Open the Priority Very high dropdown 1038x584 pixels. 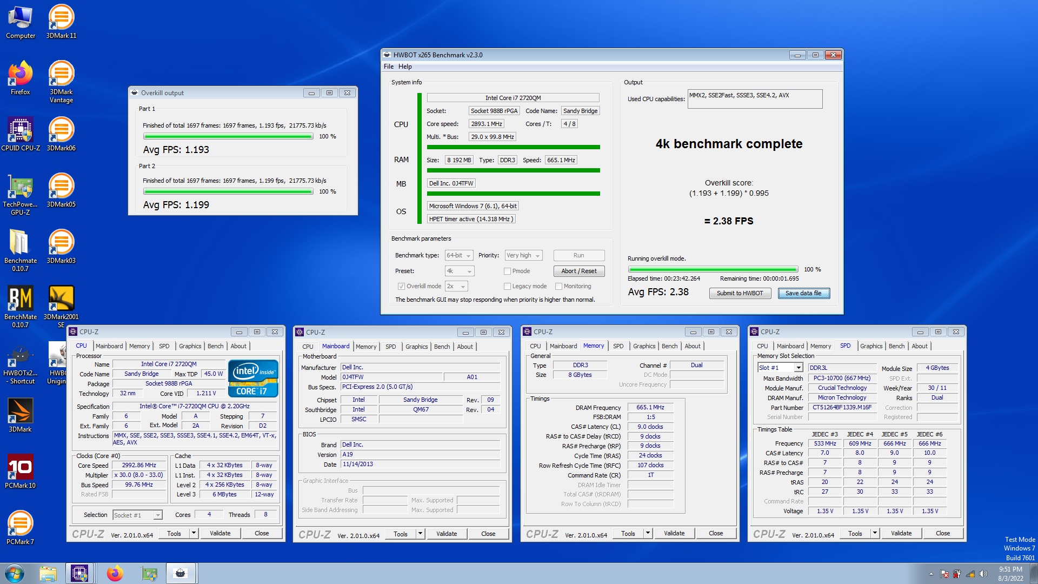(523, 255)
